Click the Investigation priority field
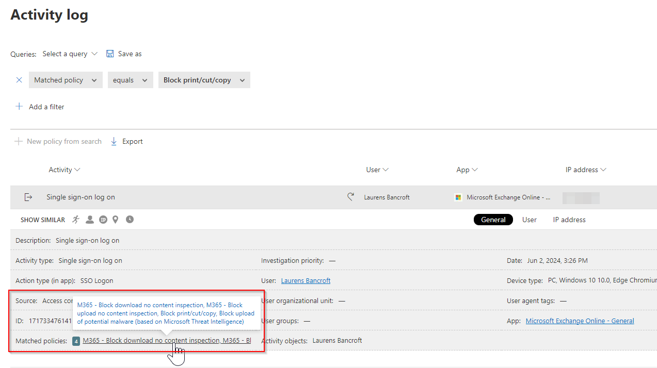This screenshot has height=368, width=657. (298, 260)
